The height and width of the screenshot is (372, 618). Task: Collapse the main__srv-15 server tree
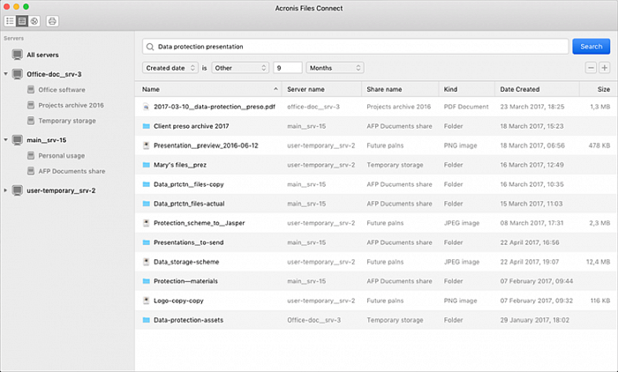5,140
